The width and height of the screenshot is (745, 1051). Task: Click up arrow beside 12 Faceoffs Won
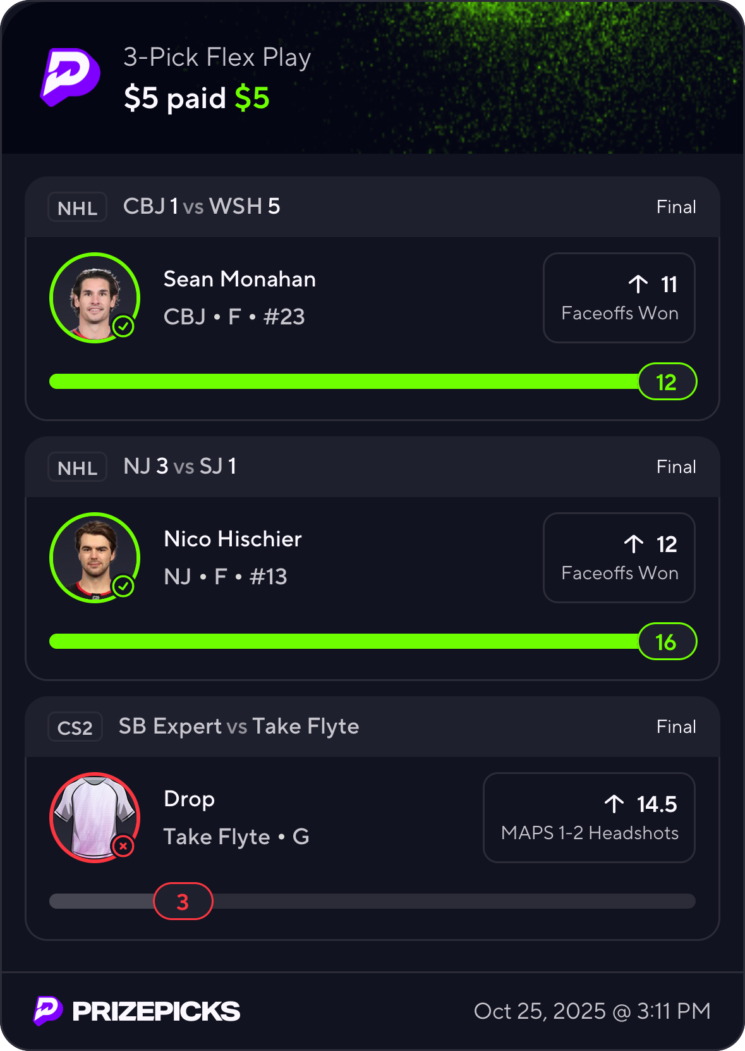click(x=634, y=544)
